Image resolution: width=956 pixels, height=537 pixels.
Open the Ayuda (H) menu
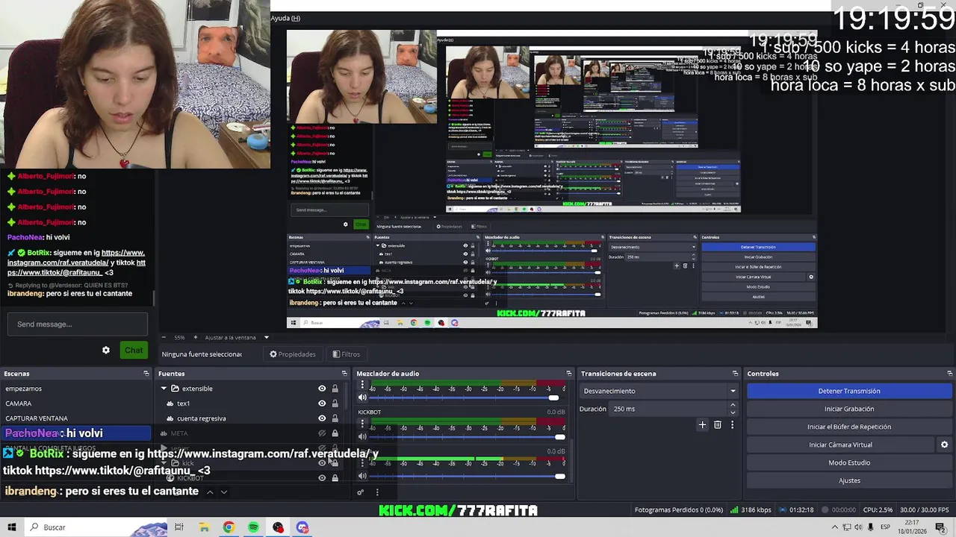[x=285, y=18]
